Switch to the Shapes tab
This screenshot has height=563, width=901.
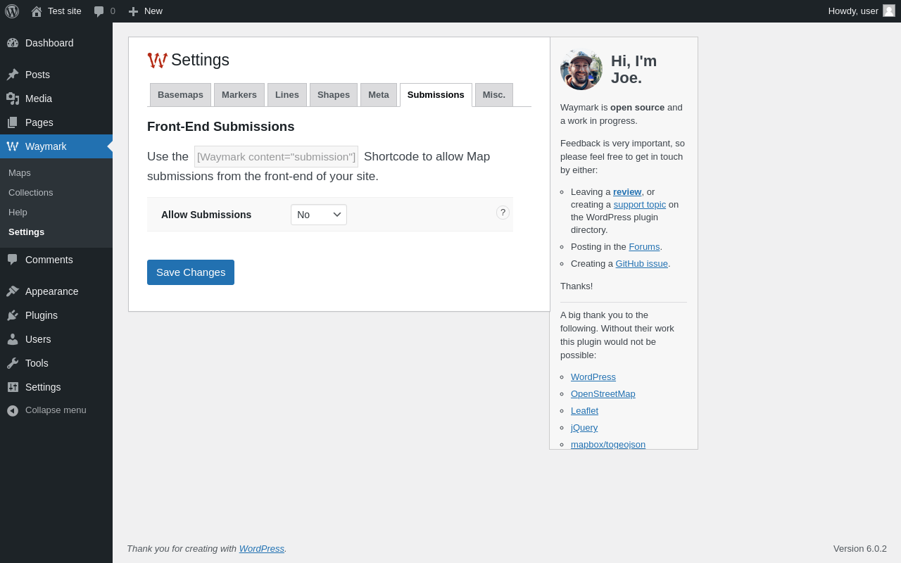click(x=334, y=95)
